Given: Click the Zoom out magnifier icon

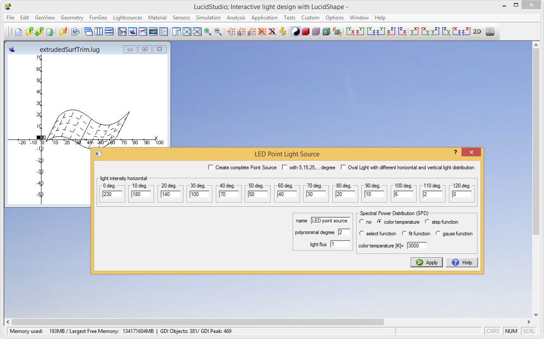Looking at the screenshot, I should 218,32.
